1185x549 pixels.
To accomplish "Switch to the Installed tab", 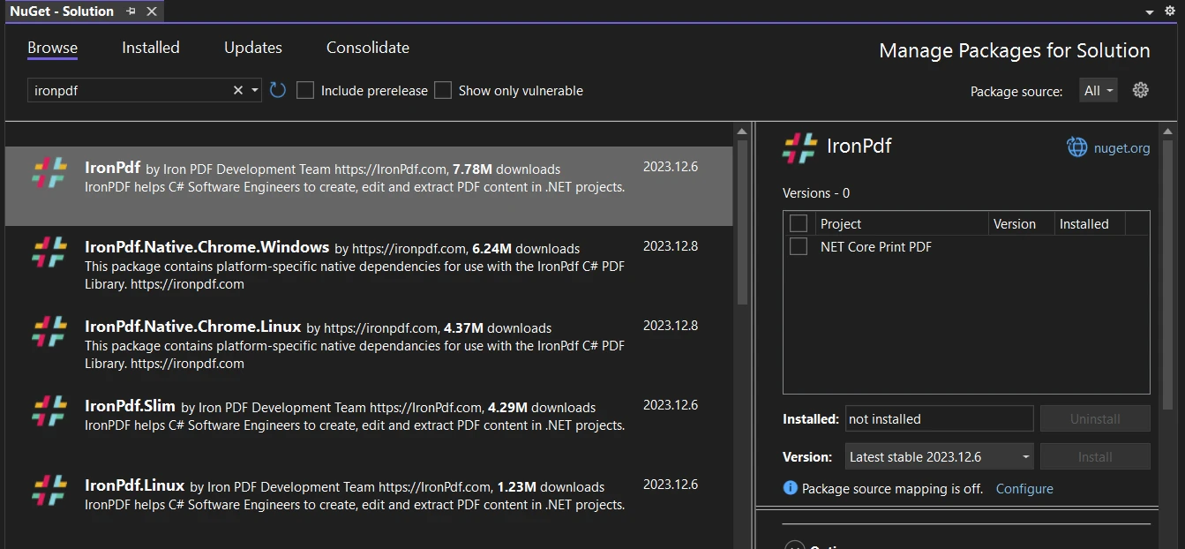I will [151, 48].
